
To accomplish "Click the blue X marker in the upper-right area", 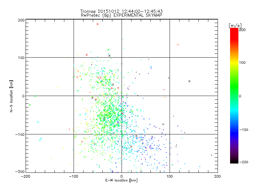I will 151,67.
